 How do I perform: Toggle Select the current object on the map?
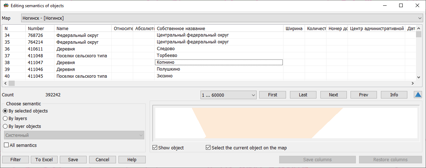pyautogui.click(x=208, y=148)
